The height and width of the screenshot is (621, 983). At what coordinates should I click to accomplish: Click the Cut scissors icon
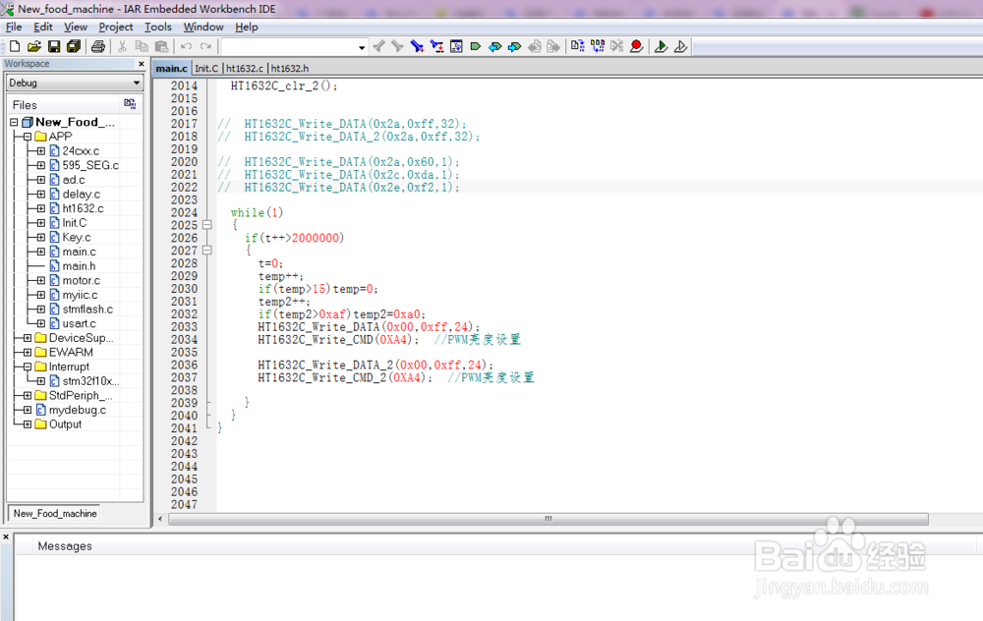click(x=122, y=46)
